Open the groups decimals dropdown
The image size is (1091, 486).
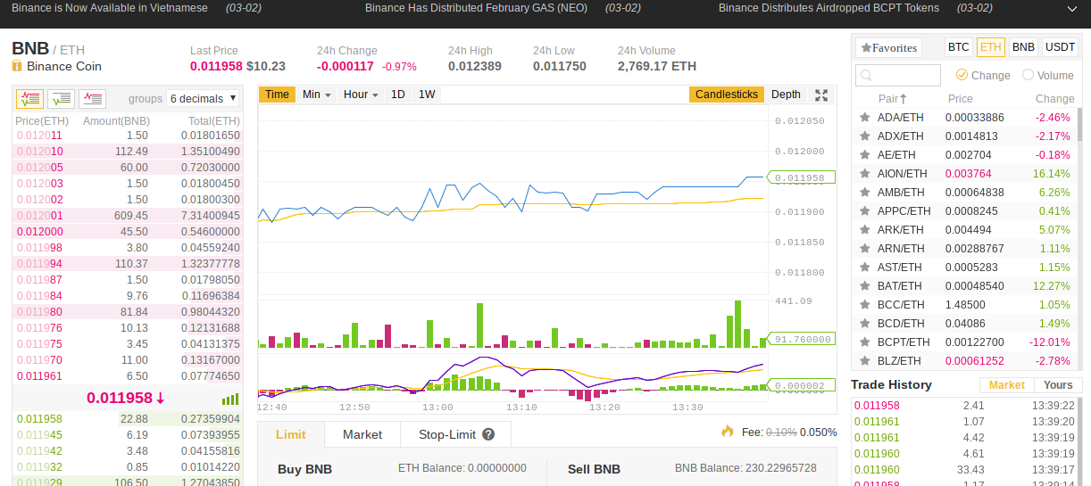point(203,98)
